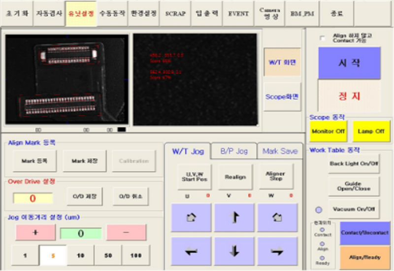Click the yellow Over Drive value field
Viewport: 394px width, 271px height.
pyautogui.click(x=32, y=199)
